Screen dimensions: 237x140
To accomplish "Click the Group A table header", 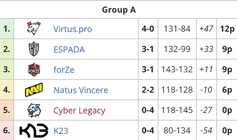I will coord(119,10).
